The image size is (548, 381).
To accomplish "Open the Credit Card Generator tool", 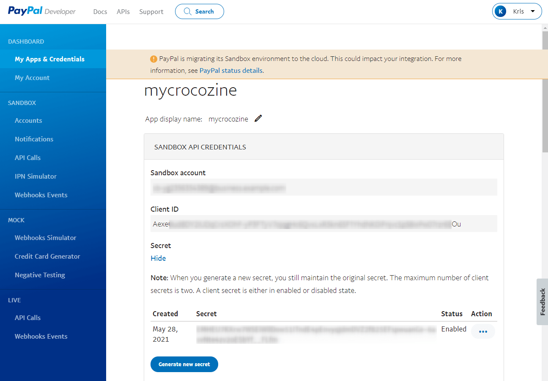I will point(47,256).
